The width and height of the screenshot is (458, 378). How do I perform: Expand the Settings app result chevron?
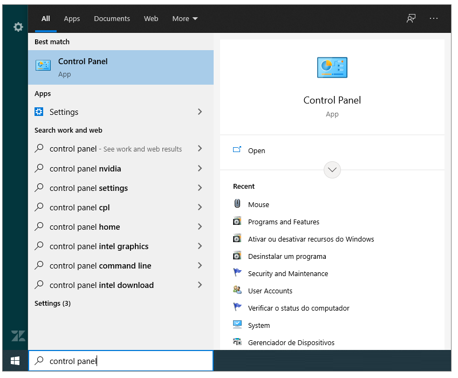tap(200, 112)
